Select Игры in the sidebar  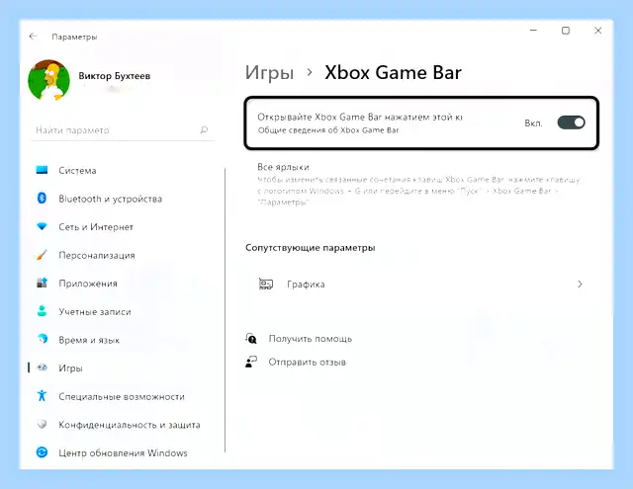70,368
